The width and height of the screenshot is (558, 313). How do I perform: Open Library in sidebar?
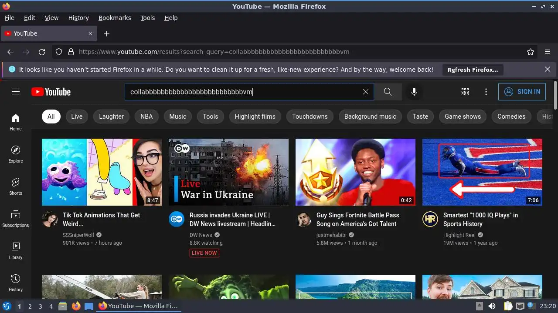[x=16, y=251]
